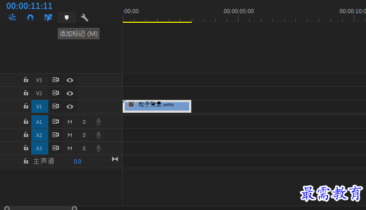Click the horizontal timeline scrollbar
Viewport: 366px width, 210px height.
pyautogui.click(x=40, y=208)
